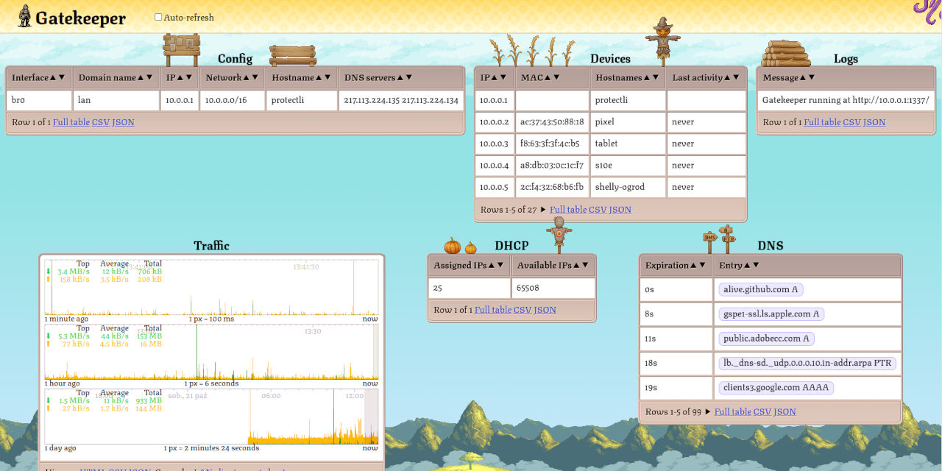Screen dimensions: 942x471
Task: Open Logs table JSON link
Action: coord(874,122)
